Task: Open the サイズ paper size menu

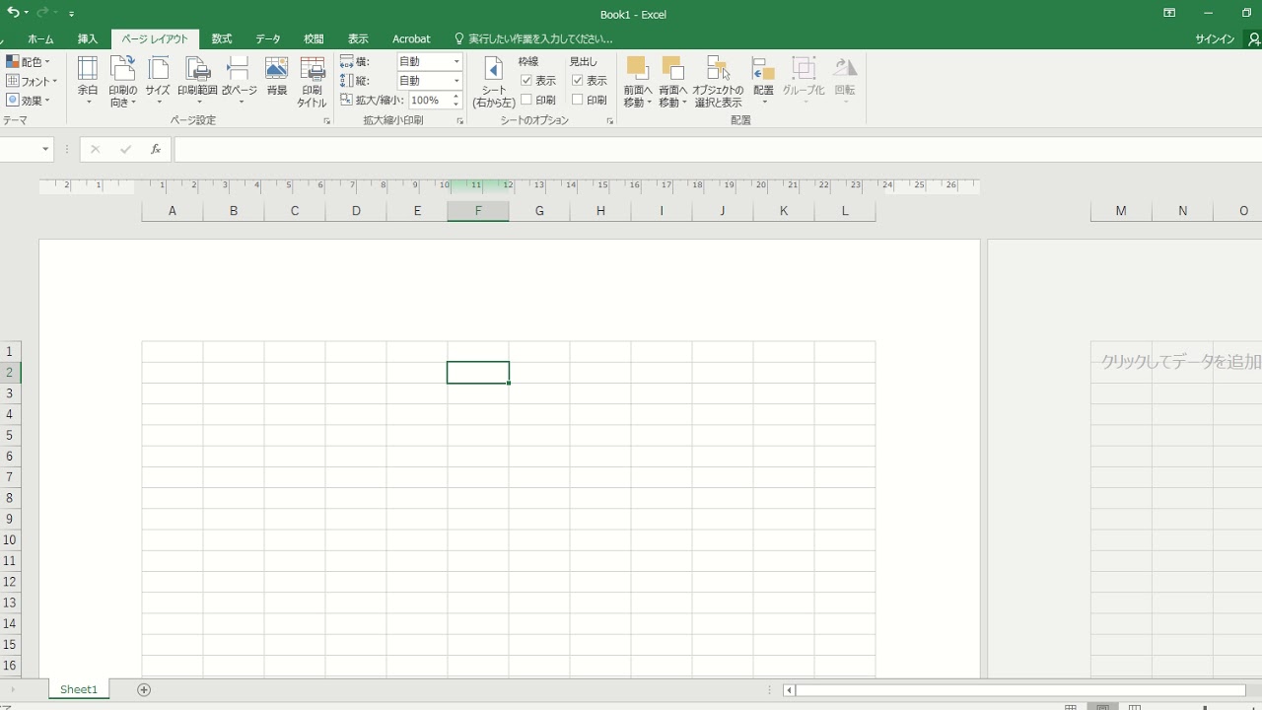Action: pos(158,81)
